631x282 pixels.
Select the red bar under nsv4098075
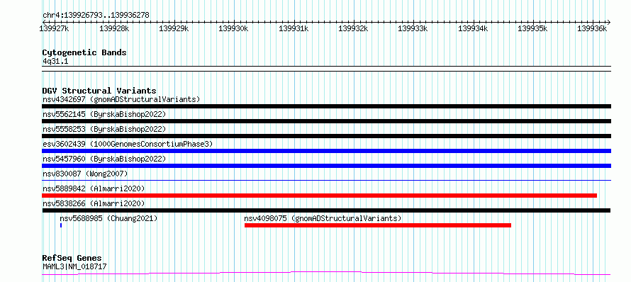pos(377,225)
